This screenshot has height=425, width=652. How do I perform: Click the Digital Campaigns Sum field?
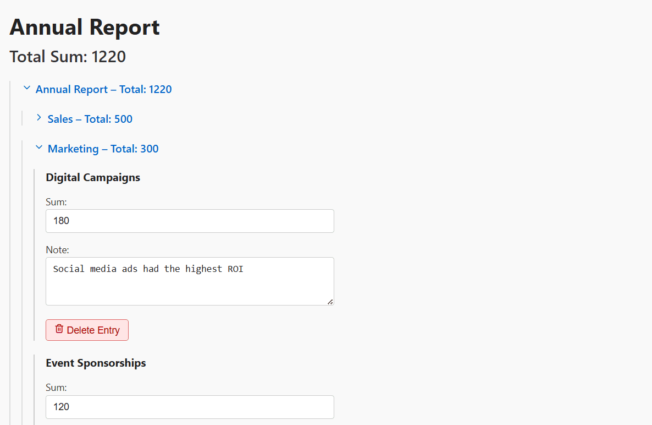coord(190,221)
